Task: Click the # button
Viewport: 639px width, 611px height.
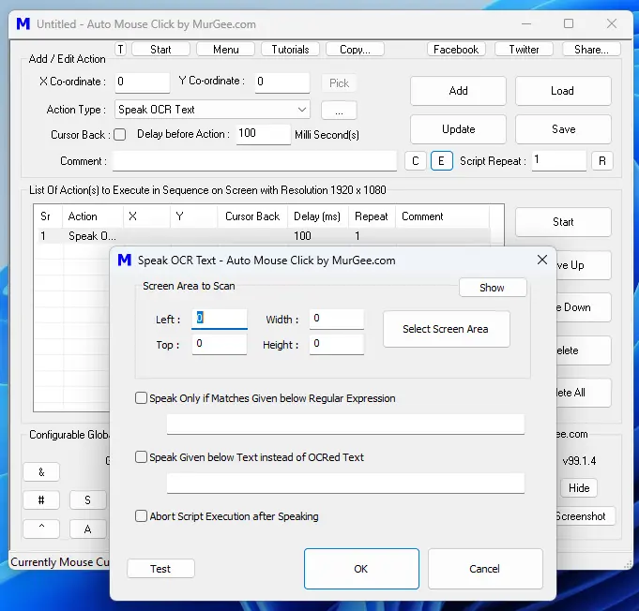Action: click(41, 499)
